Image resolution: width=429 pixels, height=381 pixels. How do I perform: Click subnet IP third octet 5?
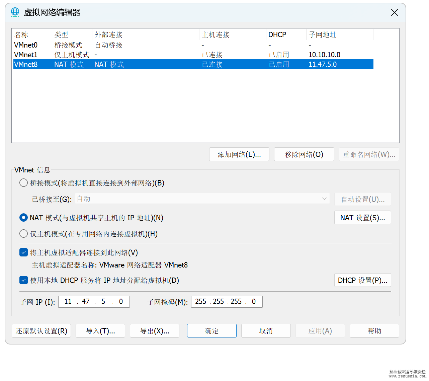coord(103,302)
